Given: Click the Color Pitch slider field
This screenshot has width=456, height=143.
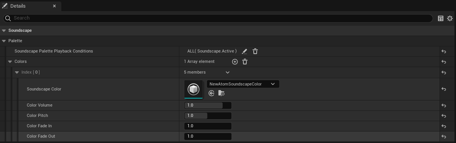Looking at the screenshot, I should tap(208, 116).
